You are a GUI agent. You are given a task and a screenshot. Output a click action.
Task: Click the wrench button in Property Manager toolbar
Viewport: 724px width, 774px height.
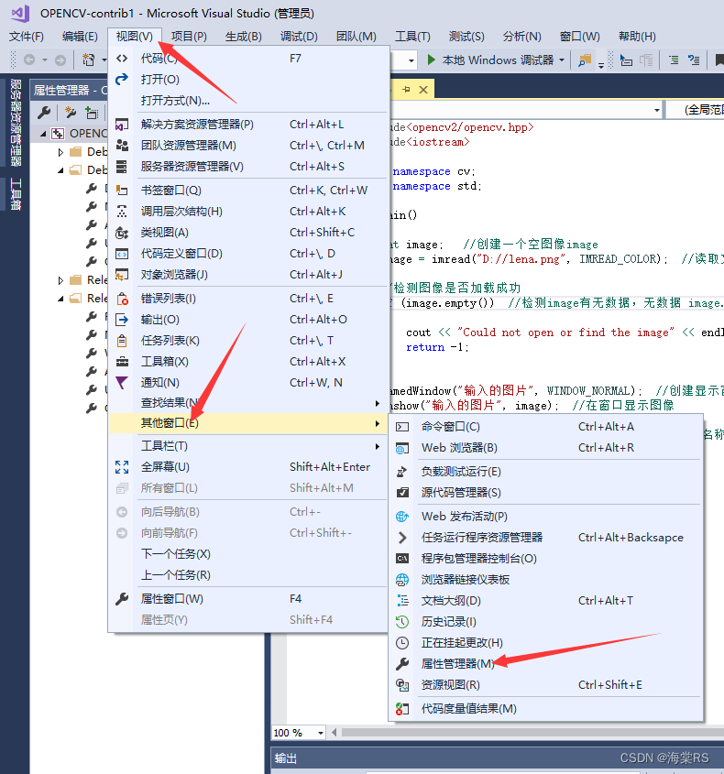point(44,113)
